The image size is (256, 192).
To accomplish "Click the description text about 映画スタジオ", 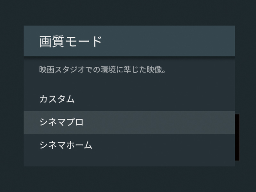I will point(102,70).
